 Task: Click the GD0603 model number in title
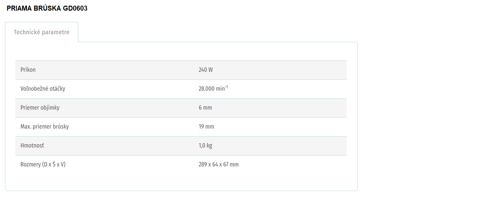75,9
